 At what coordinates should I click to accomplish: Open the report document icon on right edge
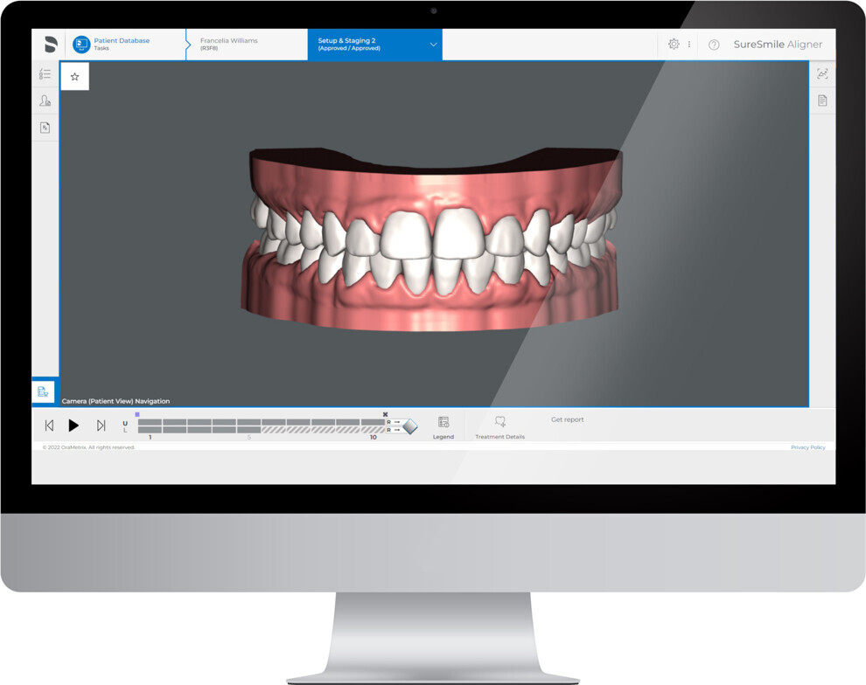pos(822,100)
